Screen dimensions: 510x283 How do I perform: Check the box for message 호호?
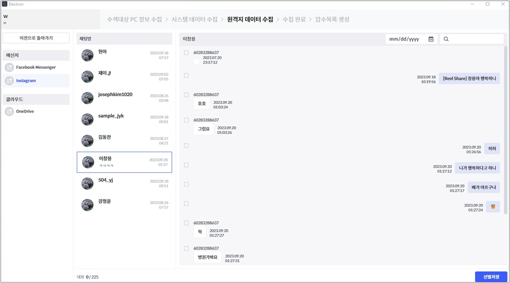pyautogui.click(x=186, y=95)
